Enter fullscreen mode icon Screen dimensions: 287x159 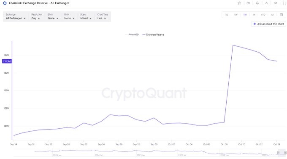tap(284, 3)
